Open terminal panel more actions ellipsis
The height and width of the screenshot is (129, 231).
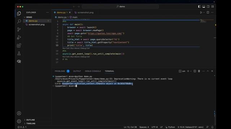pyautogui.click(x=204, y=71)
